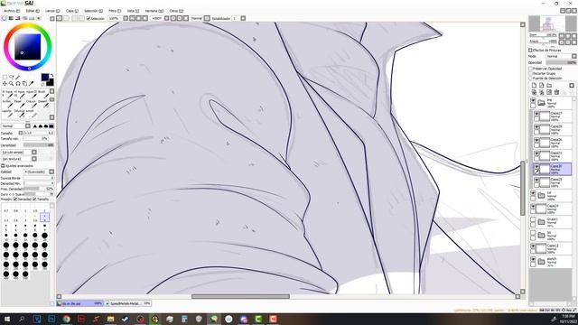This screenshot has height=325, width=578.
Task: Open the Filtro menu
Action: coord(115,11)
